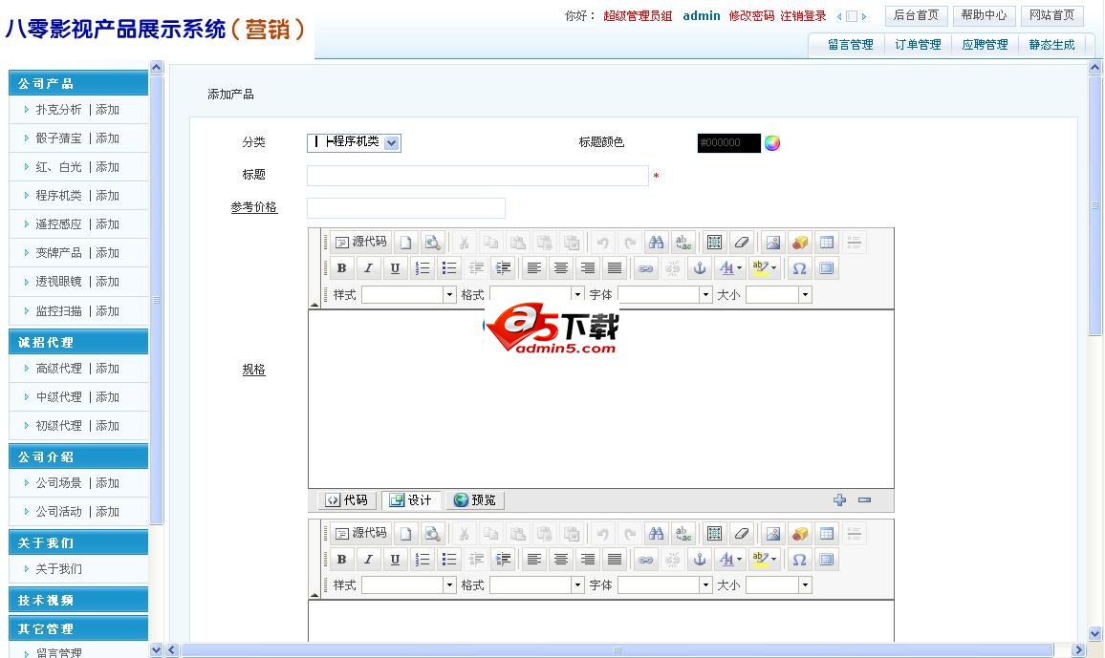Insert special character Omega in 规格 editor

pyautogui.click(x=799, y=268)
